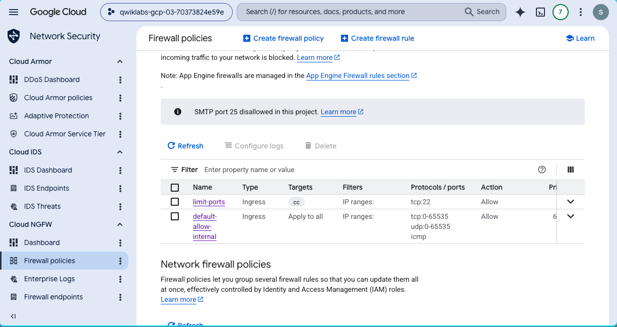
Task: Open more options for Firewall policies item
Action: [120, 261]
